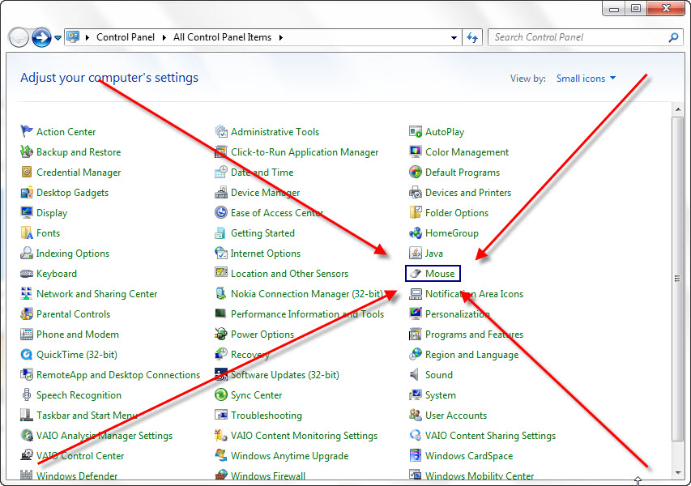This screenshot has height=486, width=691.
Task: Click the Default Programs icon
Action: click(415, 172)
